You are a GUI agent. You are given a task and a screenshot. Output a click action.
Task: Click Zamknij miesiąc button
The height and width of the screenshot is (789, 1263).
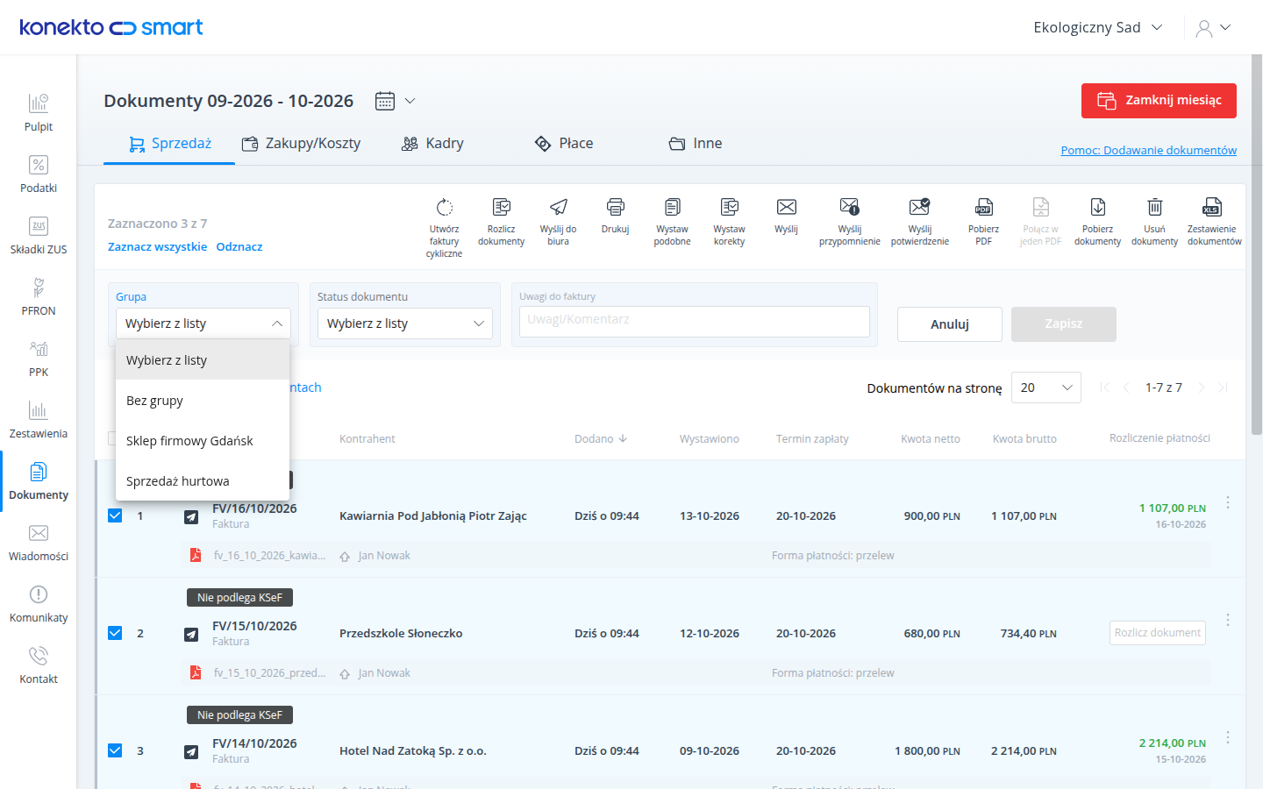[x=1159, y=101]
